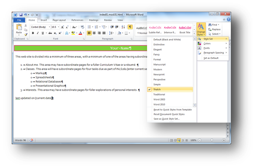Click the Paste icon in Clipboard group

coord(19,29)
